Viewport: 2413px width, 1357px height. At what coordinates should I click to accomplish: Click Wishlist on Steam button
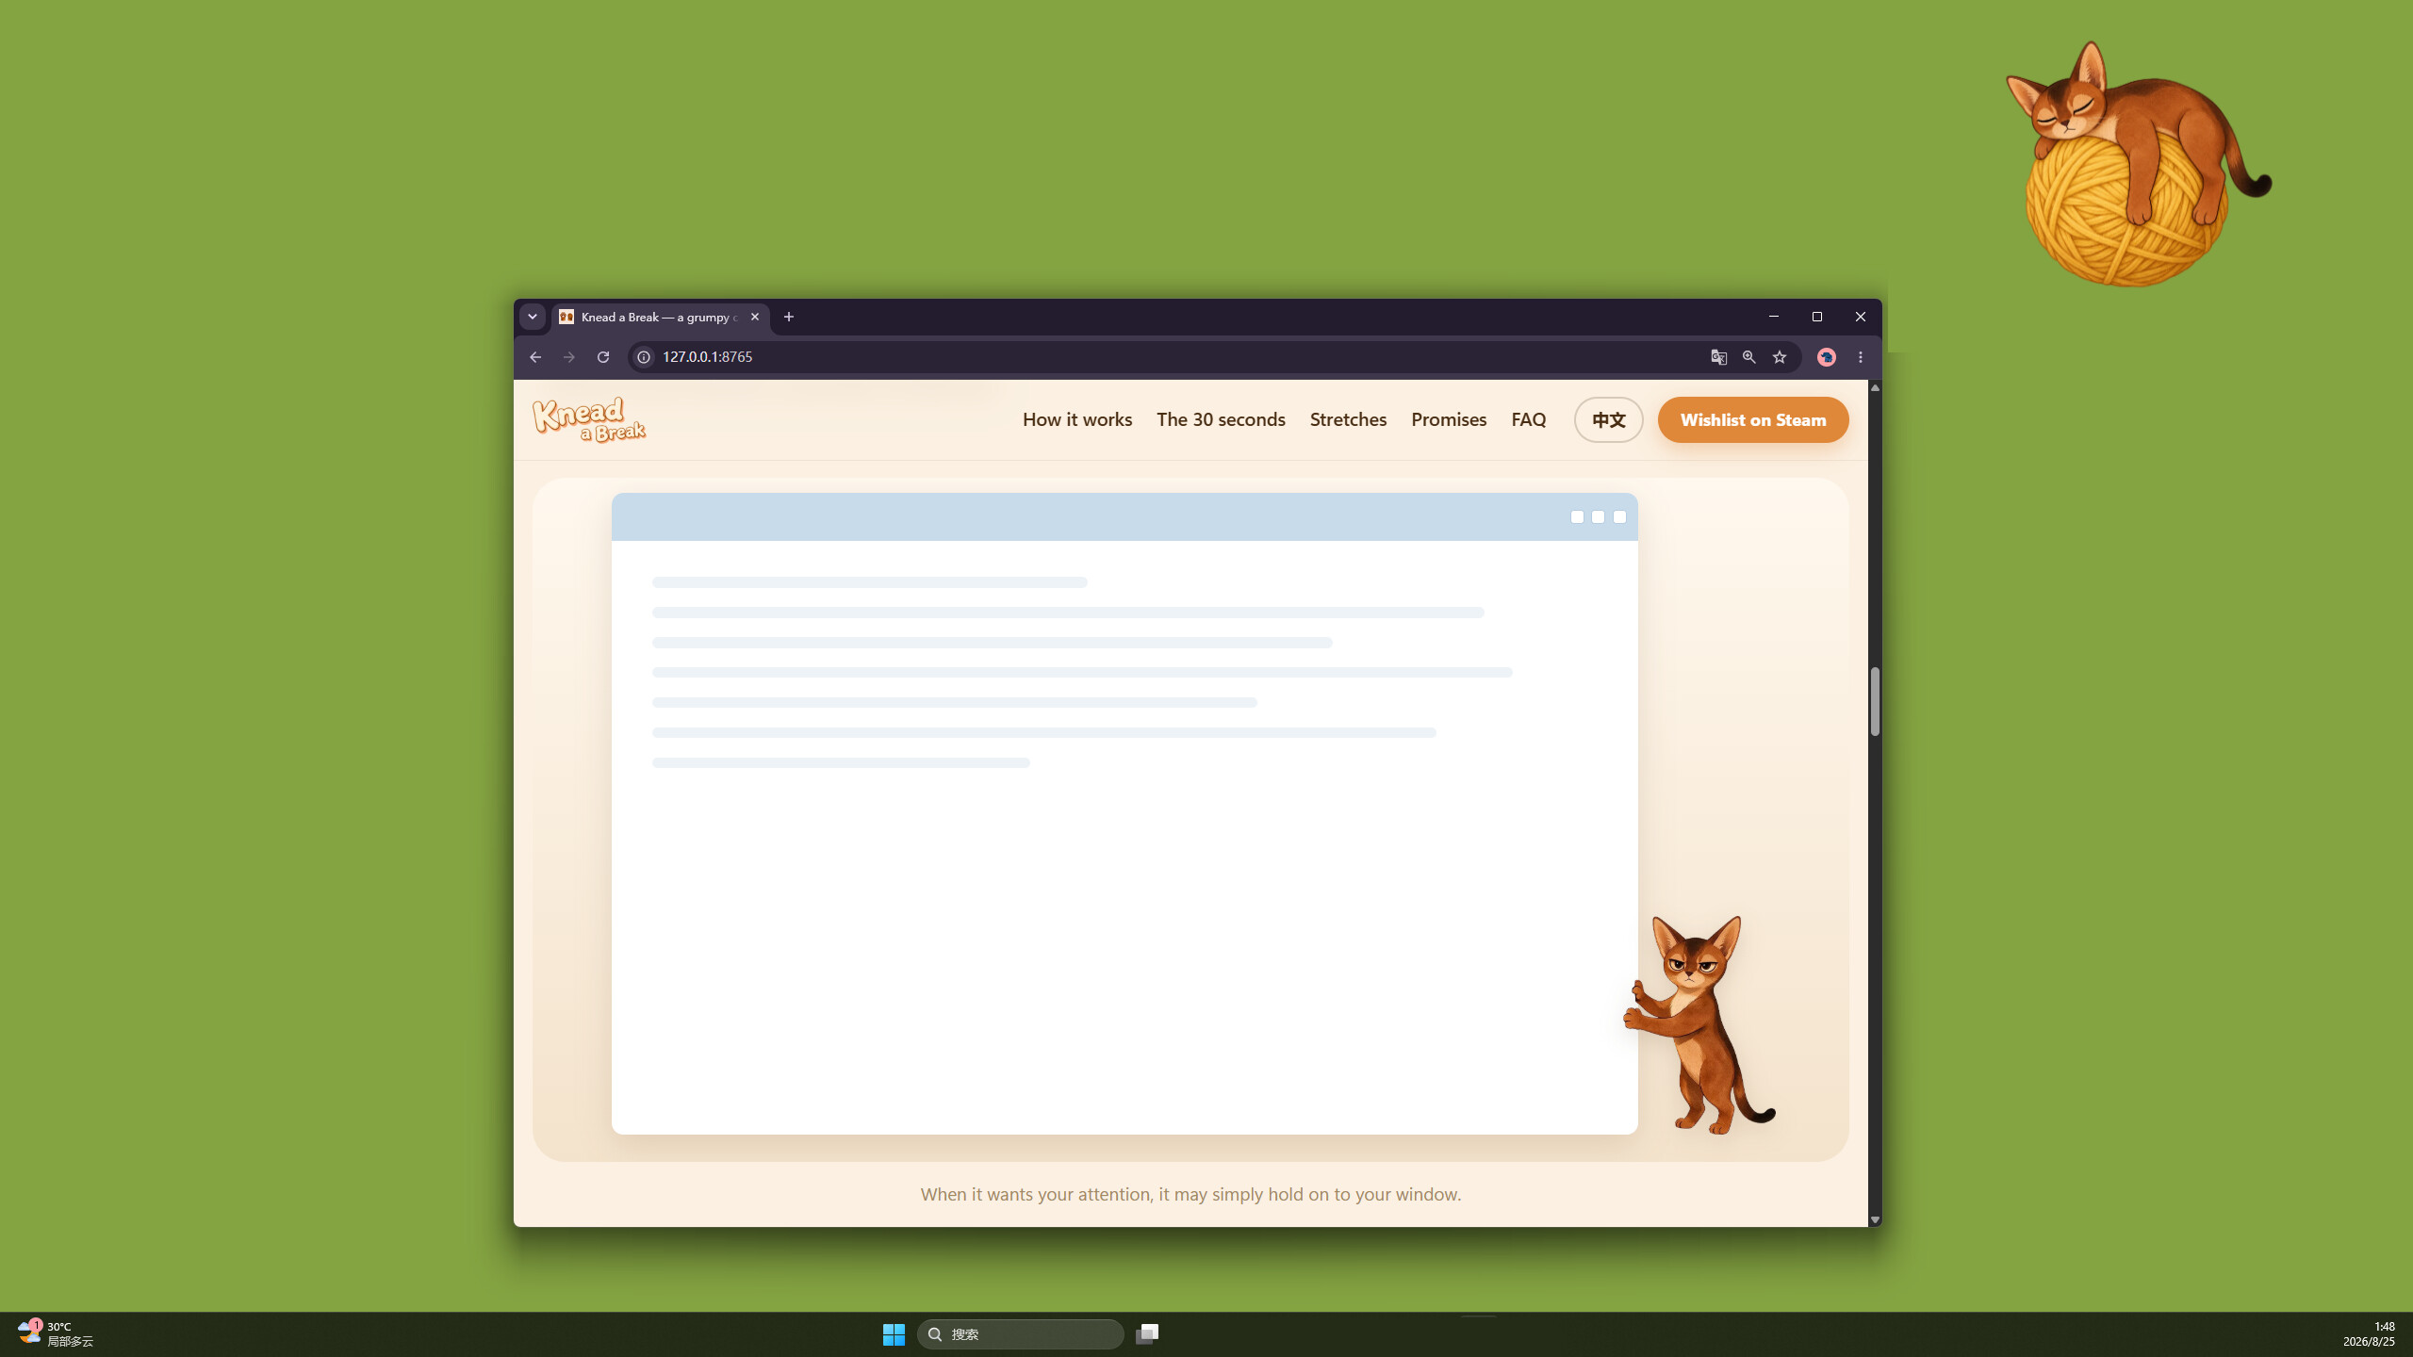(1753, 419)
